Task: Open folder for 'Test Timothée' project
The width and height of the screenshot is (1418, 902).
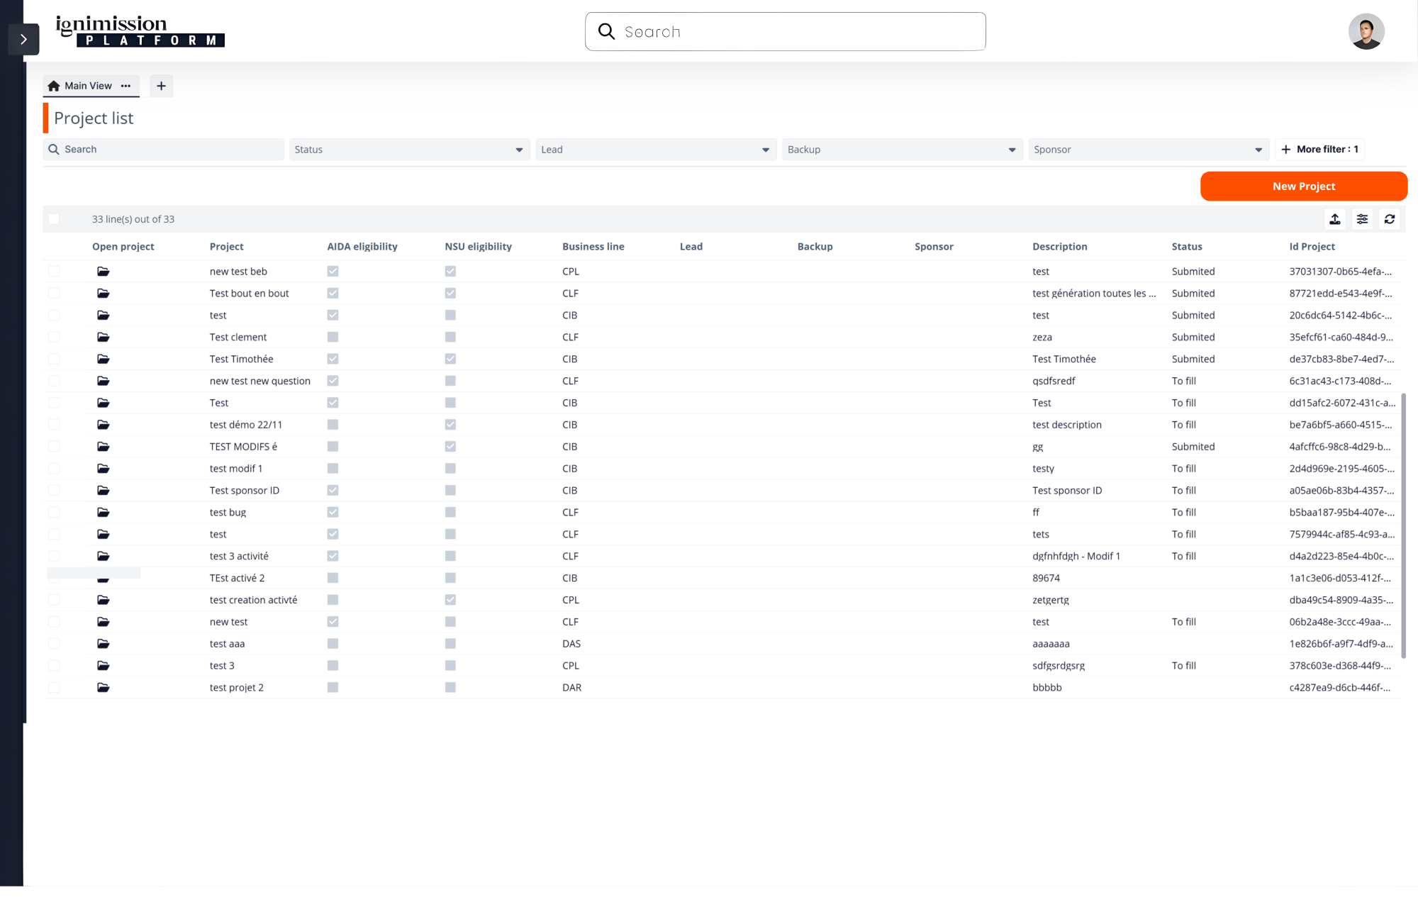Action: 104,359
